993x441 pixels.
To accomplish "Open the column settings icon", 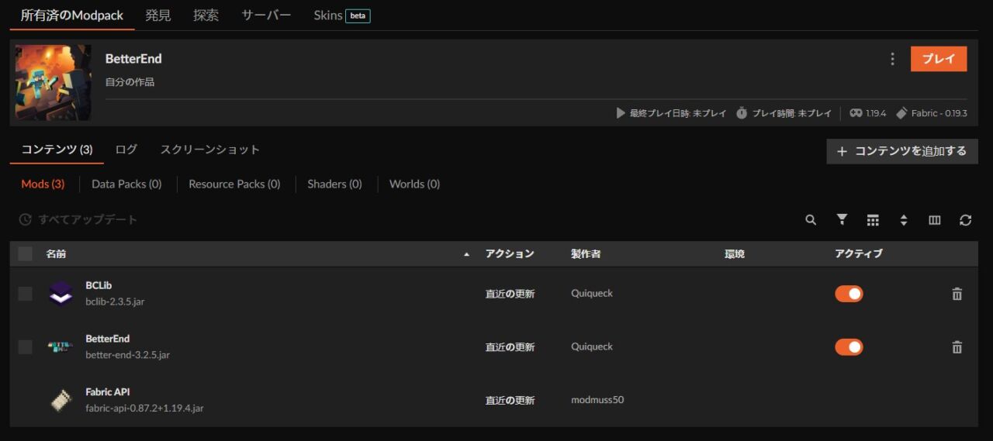I will pos(935,220).
